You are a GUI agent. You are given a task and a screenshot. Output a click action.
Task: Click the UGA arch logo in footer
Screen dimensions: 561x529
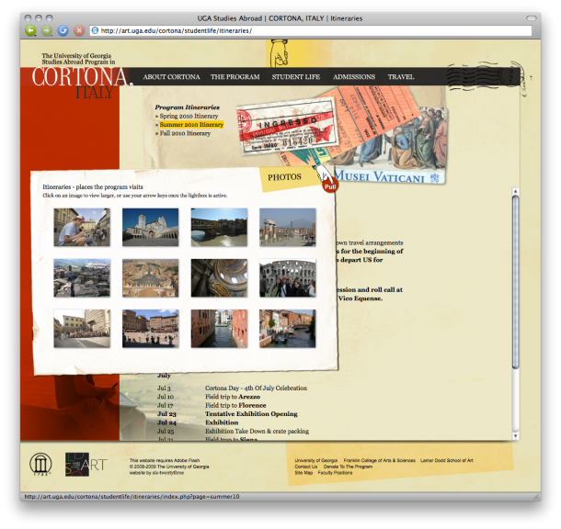40,464
